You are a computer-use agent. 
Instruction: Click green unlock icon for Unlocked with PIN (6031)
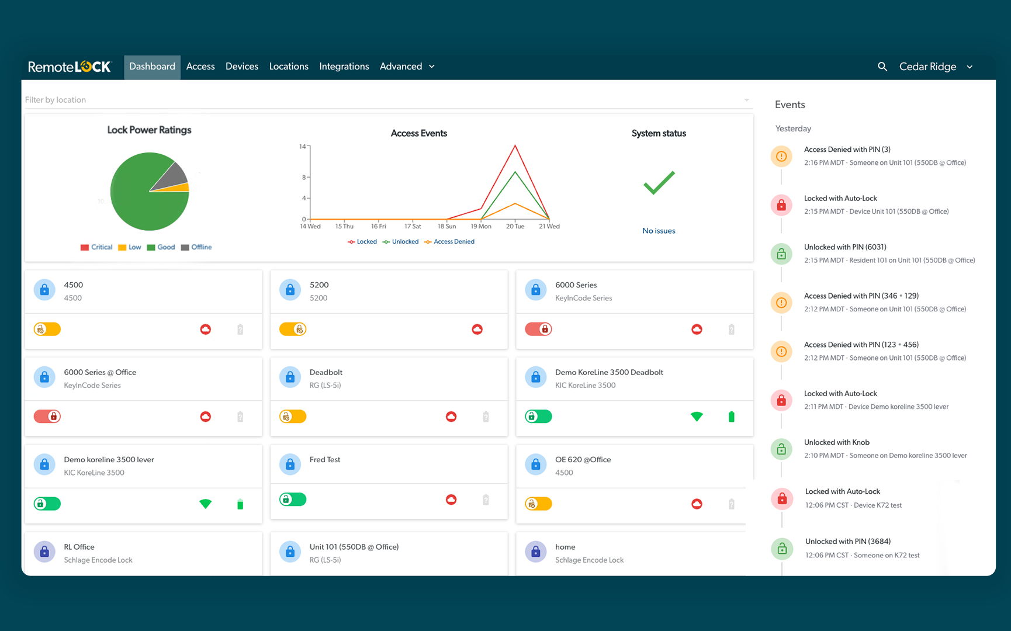pos(781,254)
